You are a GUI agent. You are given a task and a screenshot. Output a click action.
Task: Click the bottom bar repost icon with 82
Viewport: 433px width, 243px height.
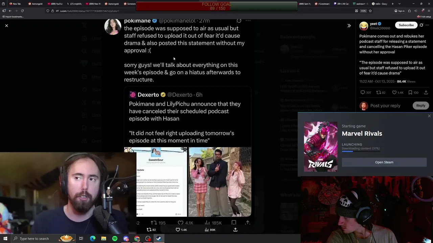tap(149, 230)
